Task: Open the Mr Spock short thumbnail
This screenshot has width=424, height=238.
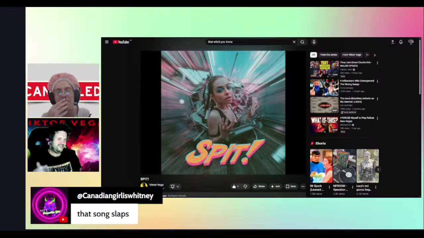Action: click(321, 166)
